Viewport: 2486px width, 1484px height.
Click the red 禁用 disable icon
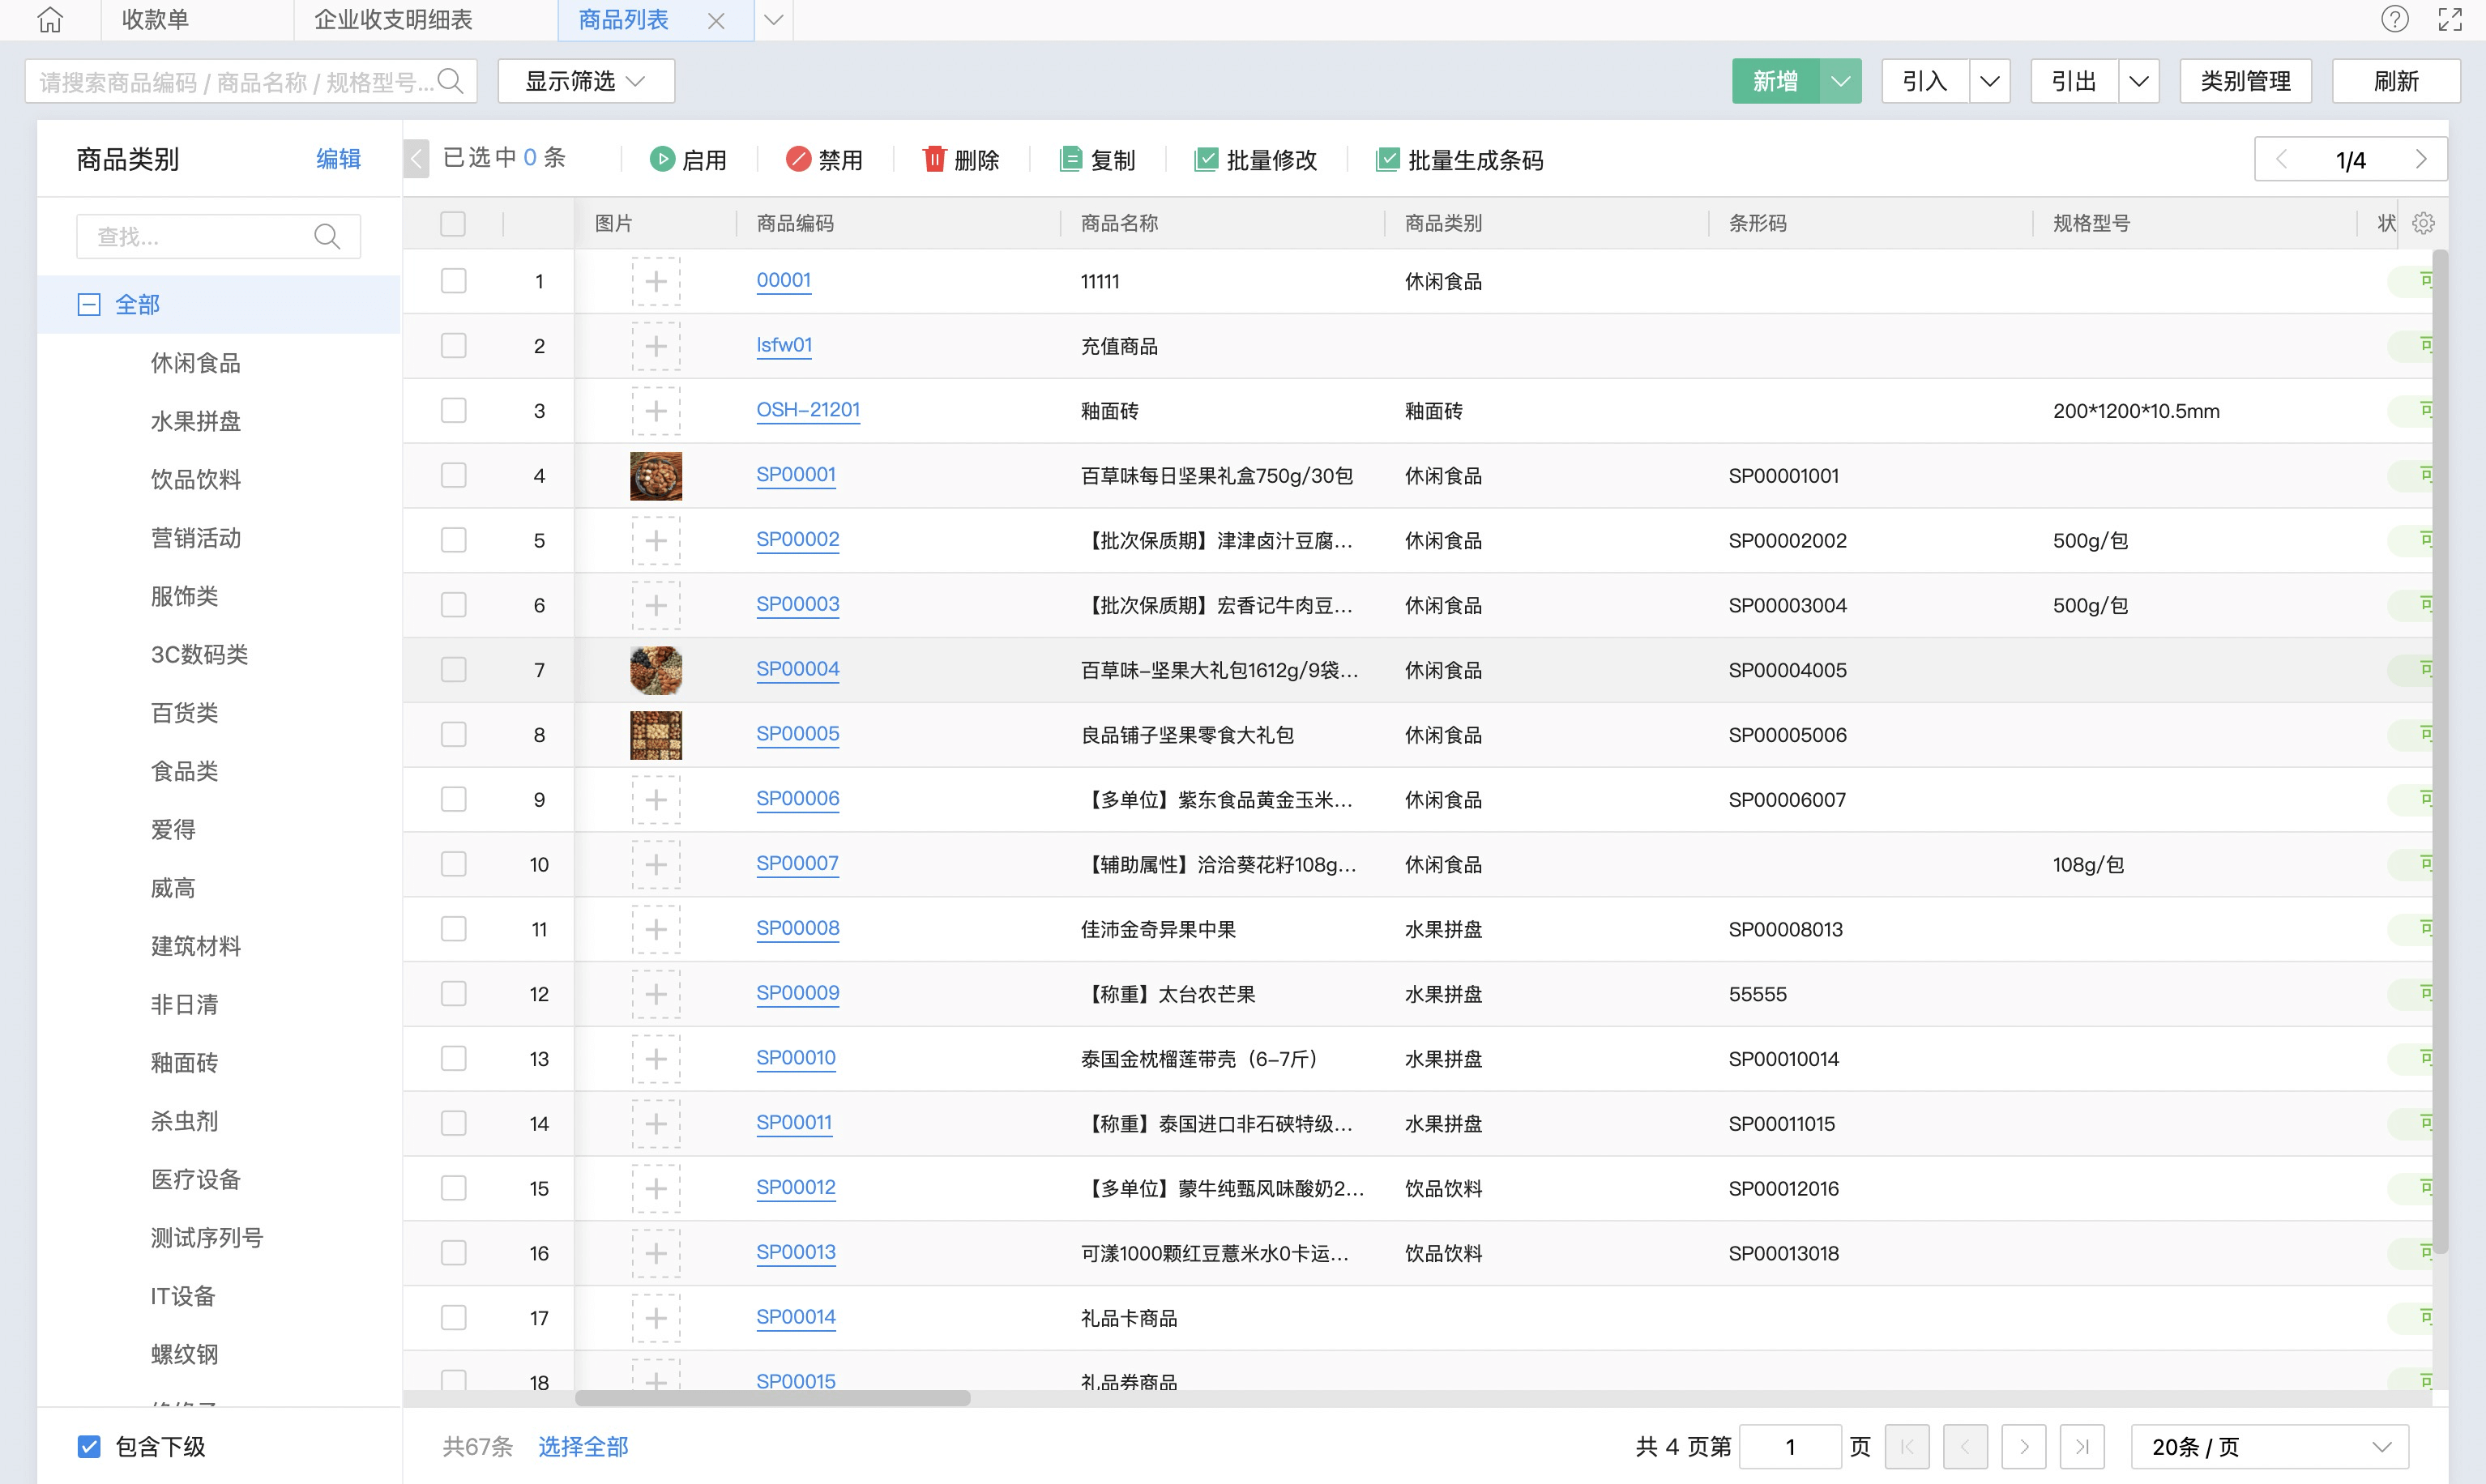click(x=798, y=159)
